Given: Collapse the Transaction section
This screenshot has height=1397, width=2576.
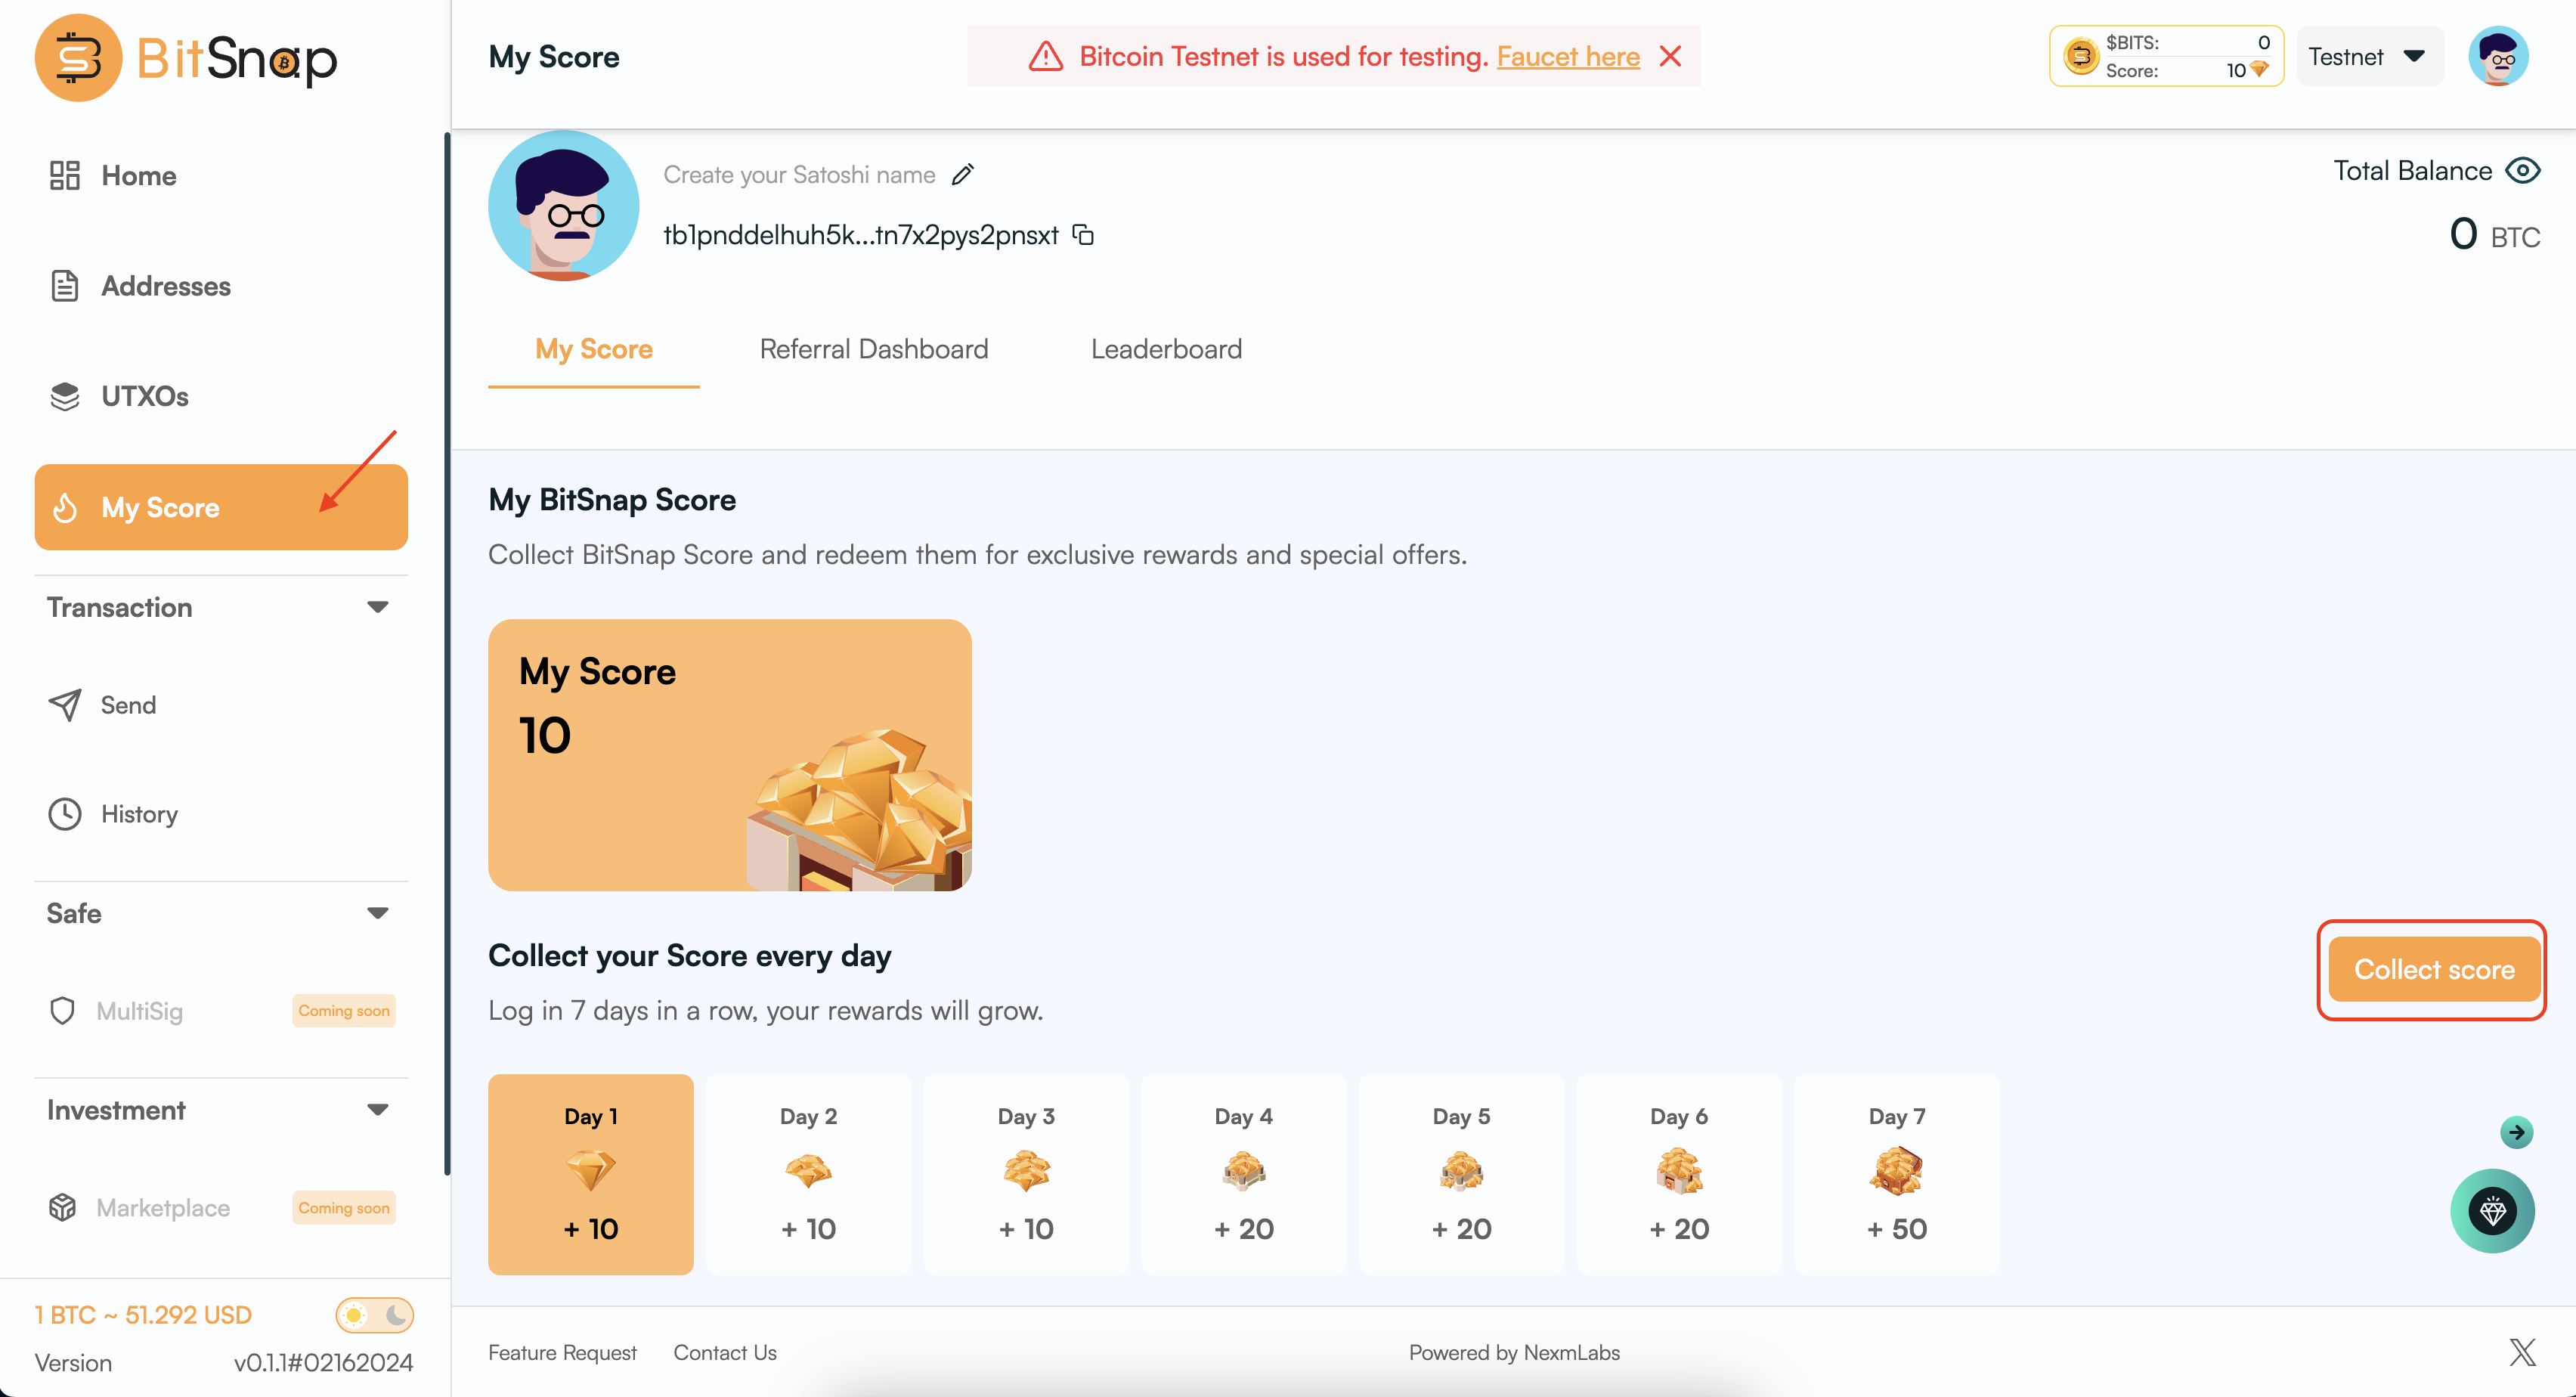Looking at the screenshot, I should (377, 607).
